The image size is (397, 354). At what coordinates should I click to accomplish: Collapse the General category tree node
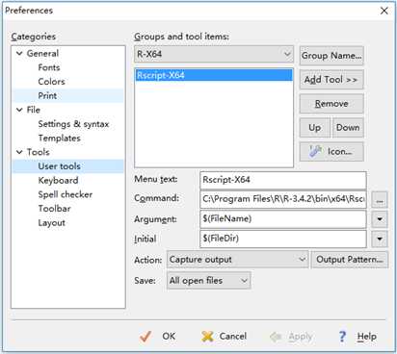pyautogui.click(x=19, y=53)
